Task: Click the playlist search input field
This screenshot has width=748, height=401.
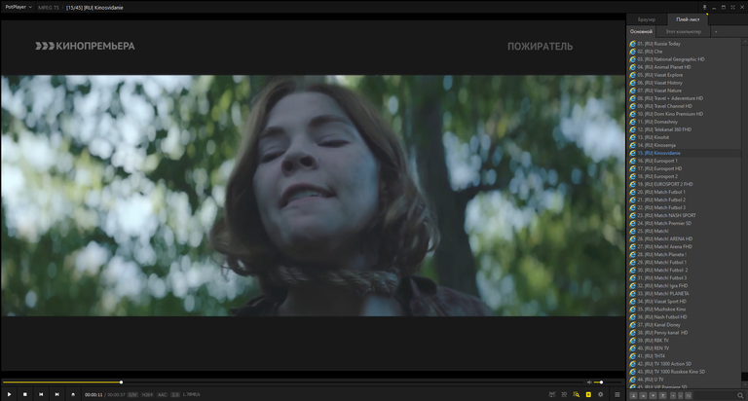Action: pos(714,396)
